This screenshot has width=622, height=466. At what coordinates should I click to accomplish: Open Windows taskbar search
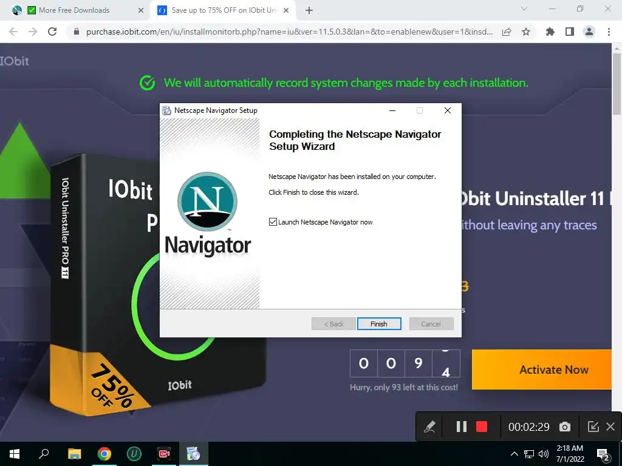pyautogui.click(x=44, y=454)
